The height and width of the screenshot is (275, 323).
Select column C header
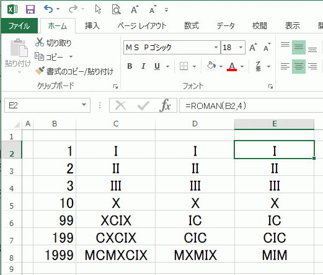[x=116, y=124]
